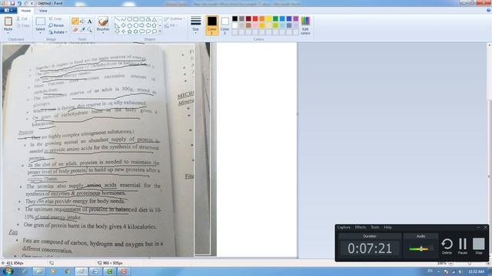Click Delete recording in Camtasia recorder
The image size is (492, 276).
pos(447,246)
